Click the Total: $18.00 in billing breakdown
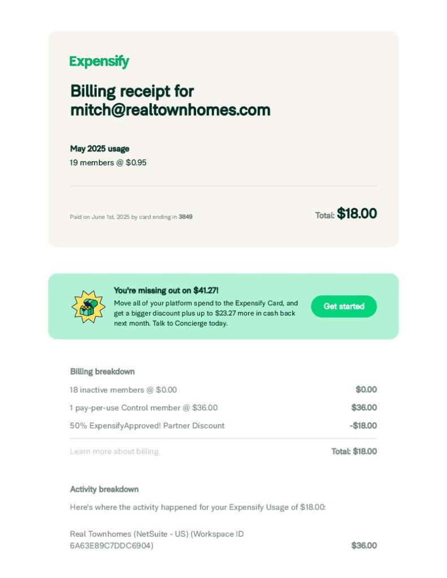 [354, 452]
